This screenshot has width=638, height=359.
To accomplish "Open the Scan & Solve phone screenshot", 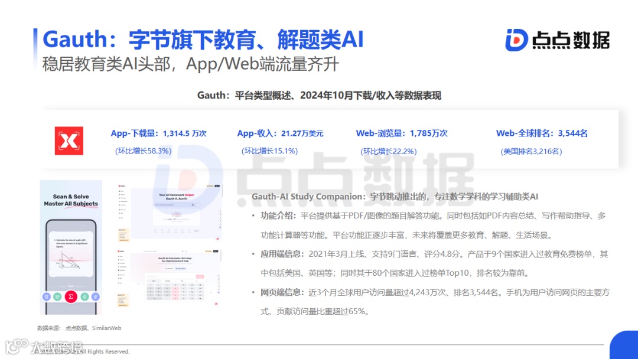I will click(x=71, y=247).
